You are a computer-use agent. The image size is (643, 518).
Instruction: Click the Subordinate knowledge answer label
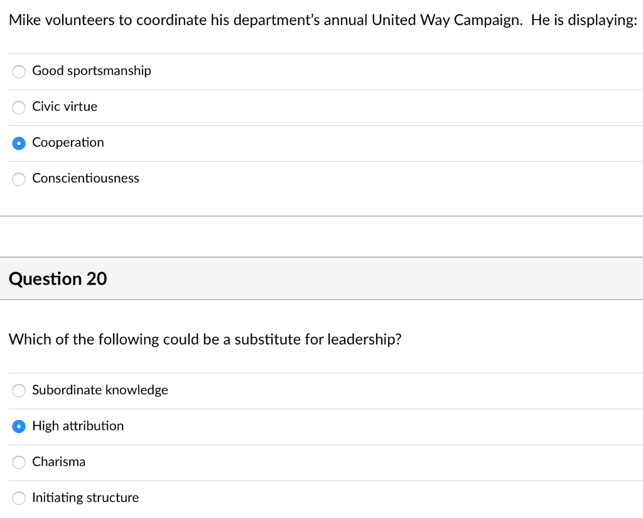coord(100,390)
